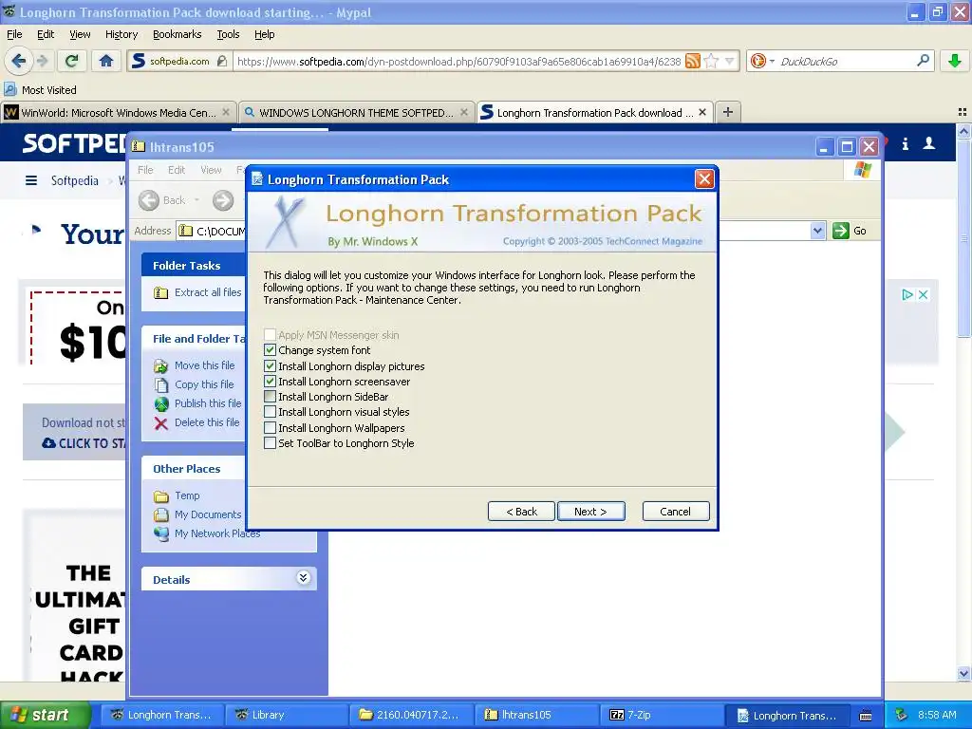
Task: Open the Softpedia hamburger menu icon
Action: pos(31,180)
